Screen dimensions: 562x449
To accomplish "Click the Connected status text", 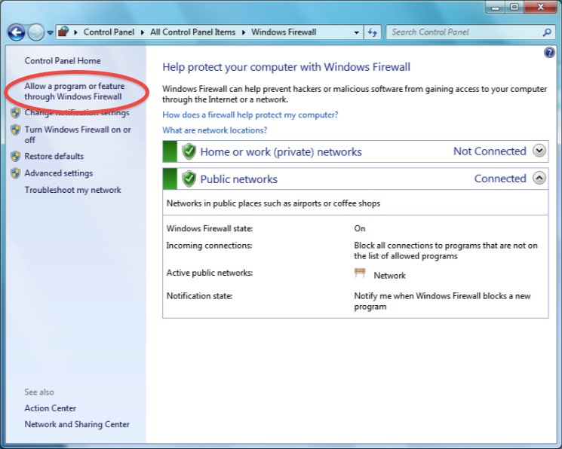I will 500,179.
